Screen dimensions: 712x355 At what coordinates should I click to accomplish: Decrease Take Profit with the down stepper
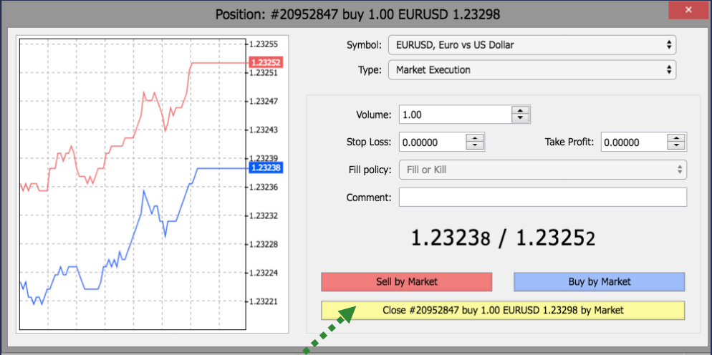677,147
